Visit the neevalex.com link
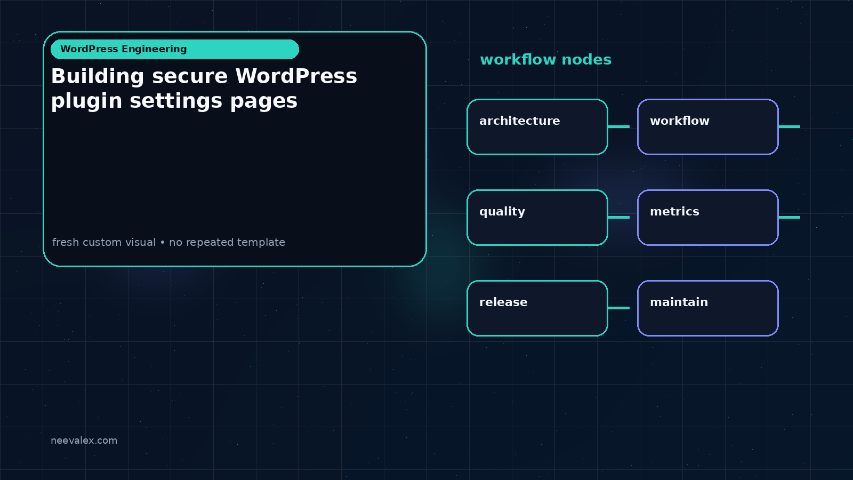This screenshot has height=480, width=853. click(84, 441)
